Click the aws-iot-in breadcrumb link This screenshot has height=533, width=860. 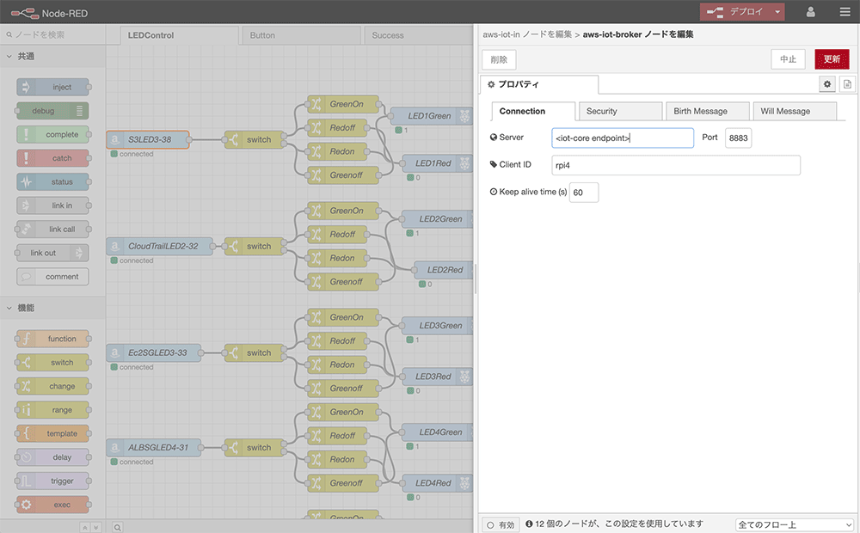pyautogui.click(x=527, y=34)
